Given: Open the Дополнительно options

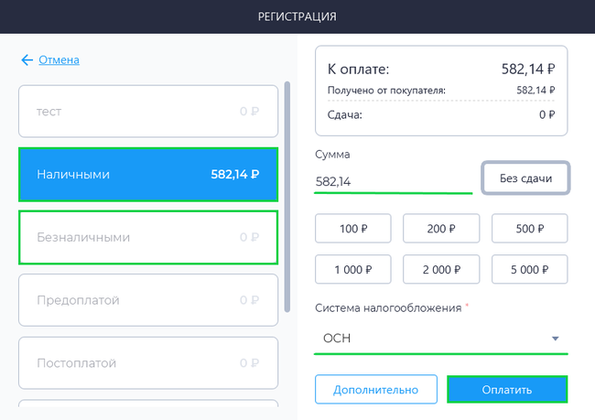Looking at the screenshot, I should click(x=376, y=390).
